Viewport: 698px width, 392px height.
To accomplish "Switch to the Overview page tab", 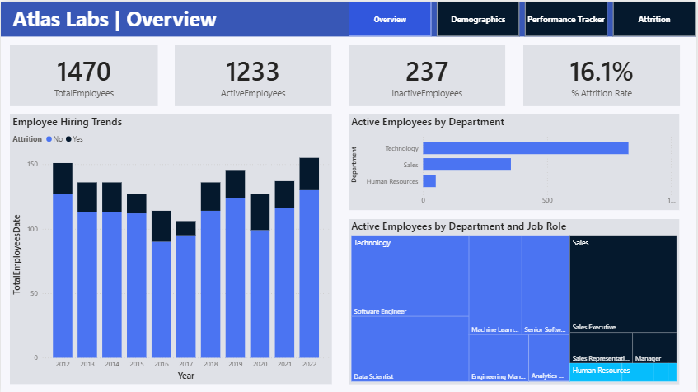I will point(390,19).
